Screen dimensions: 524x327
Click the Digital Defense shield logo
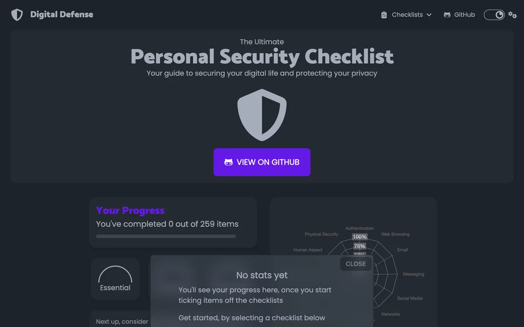17,15
